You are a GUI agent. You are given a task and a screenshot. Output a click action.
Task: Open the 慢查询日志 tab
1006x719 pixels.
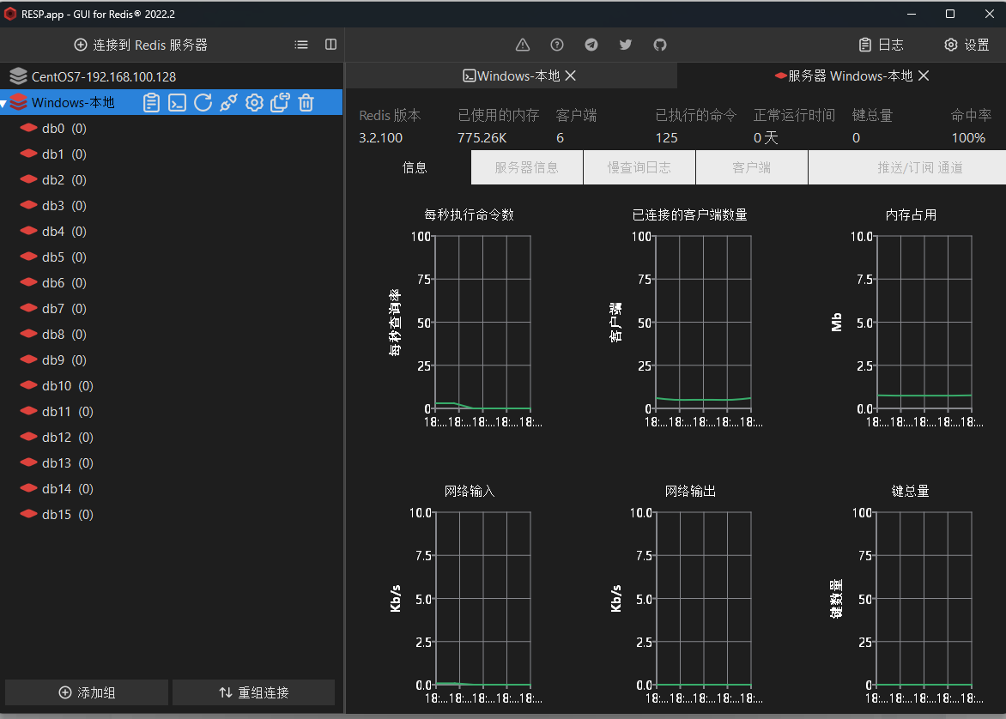tap(639, 167)
